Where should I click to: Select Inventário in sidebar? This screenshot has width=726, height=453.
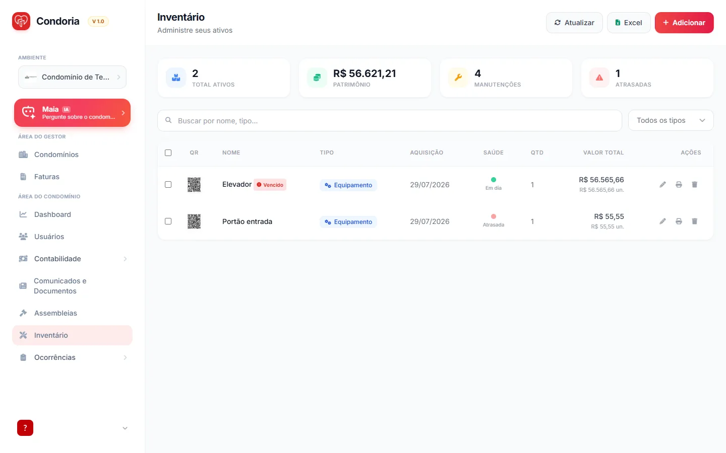tap(72, 335)
